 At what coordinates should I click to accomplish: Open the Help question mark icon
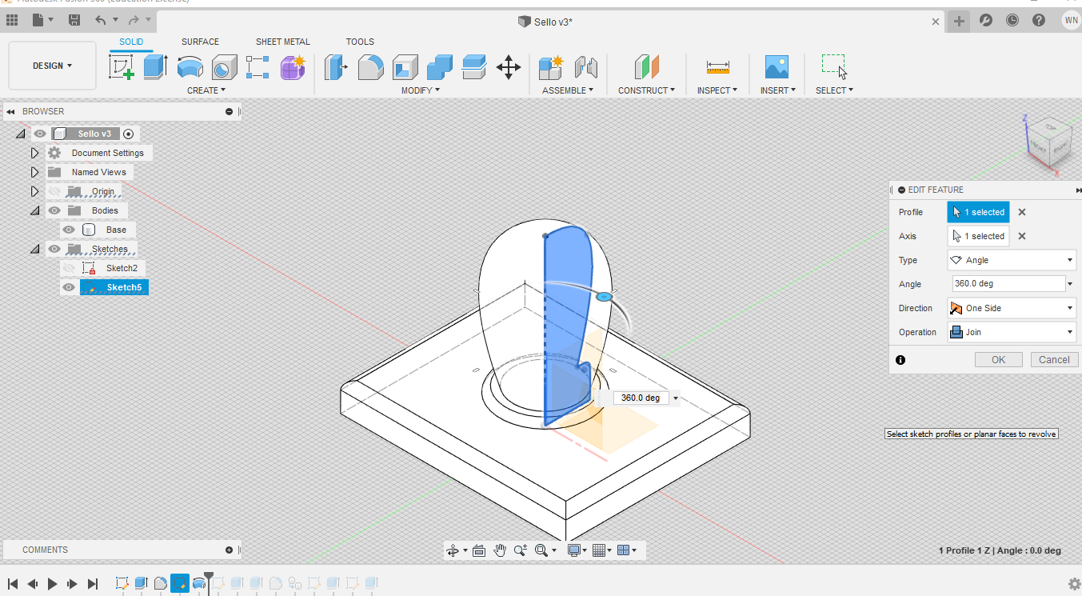pos(1038,21)
